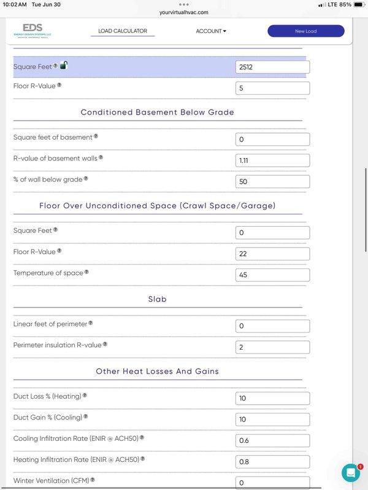
Task: Open the chat support bubble icon
Action: (x=351, y=472)
